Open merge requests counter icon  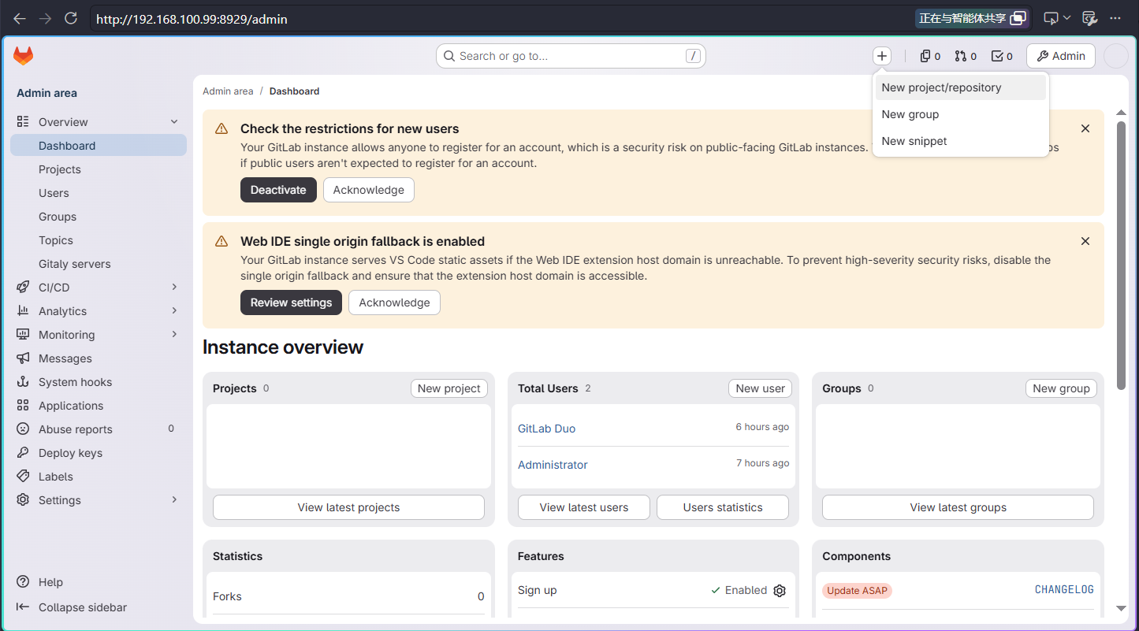966,56
